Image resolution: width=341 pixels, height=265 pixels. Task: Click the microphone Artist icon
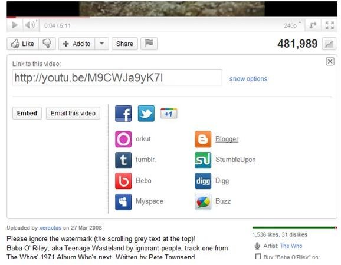coord(257,246)
